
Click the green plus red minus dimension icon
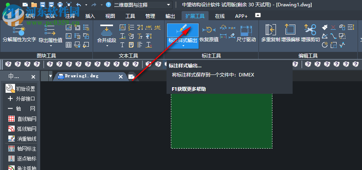pyautogui.click(x=223, y=36)
